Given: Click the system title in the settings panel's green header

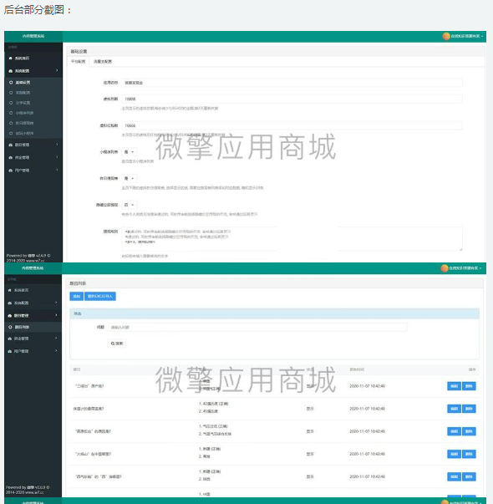Looking at the screenshot, I should tap(33, 36).
